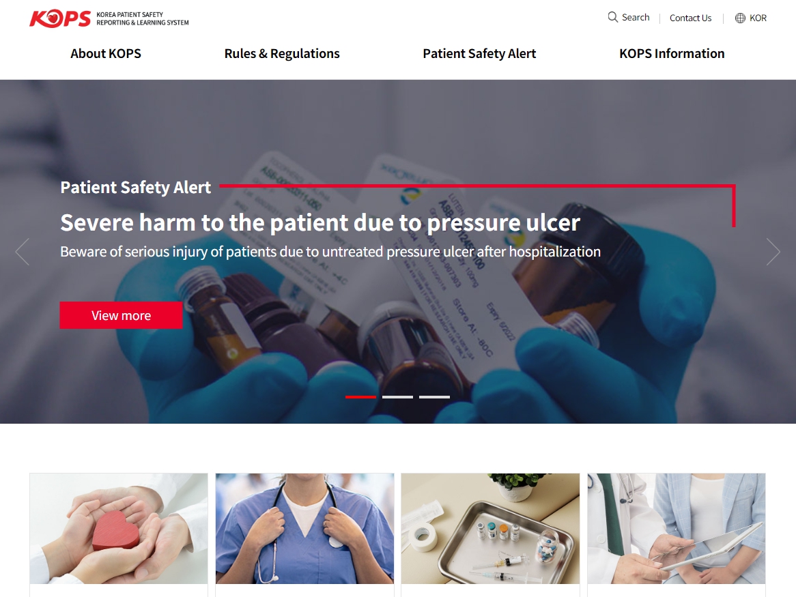Open the KOPS Information menu
This screenshot has height=597, width=796.
[672, 54]
